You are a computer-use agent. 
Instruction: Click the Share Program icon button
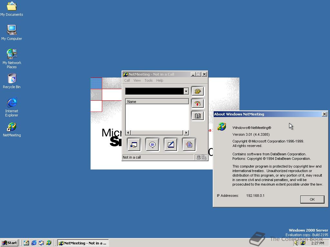pyautogui.click(x=134, y=144)
